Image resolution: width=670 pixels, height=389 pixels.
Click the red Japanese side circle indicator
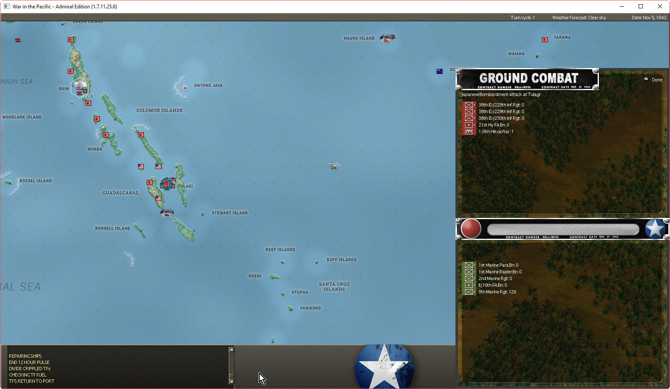471,229
